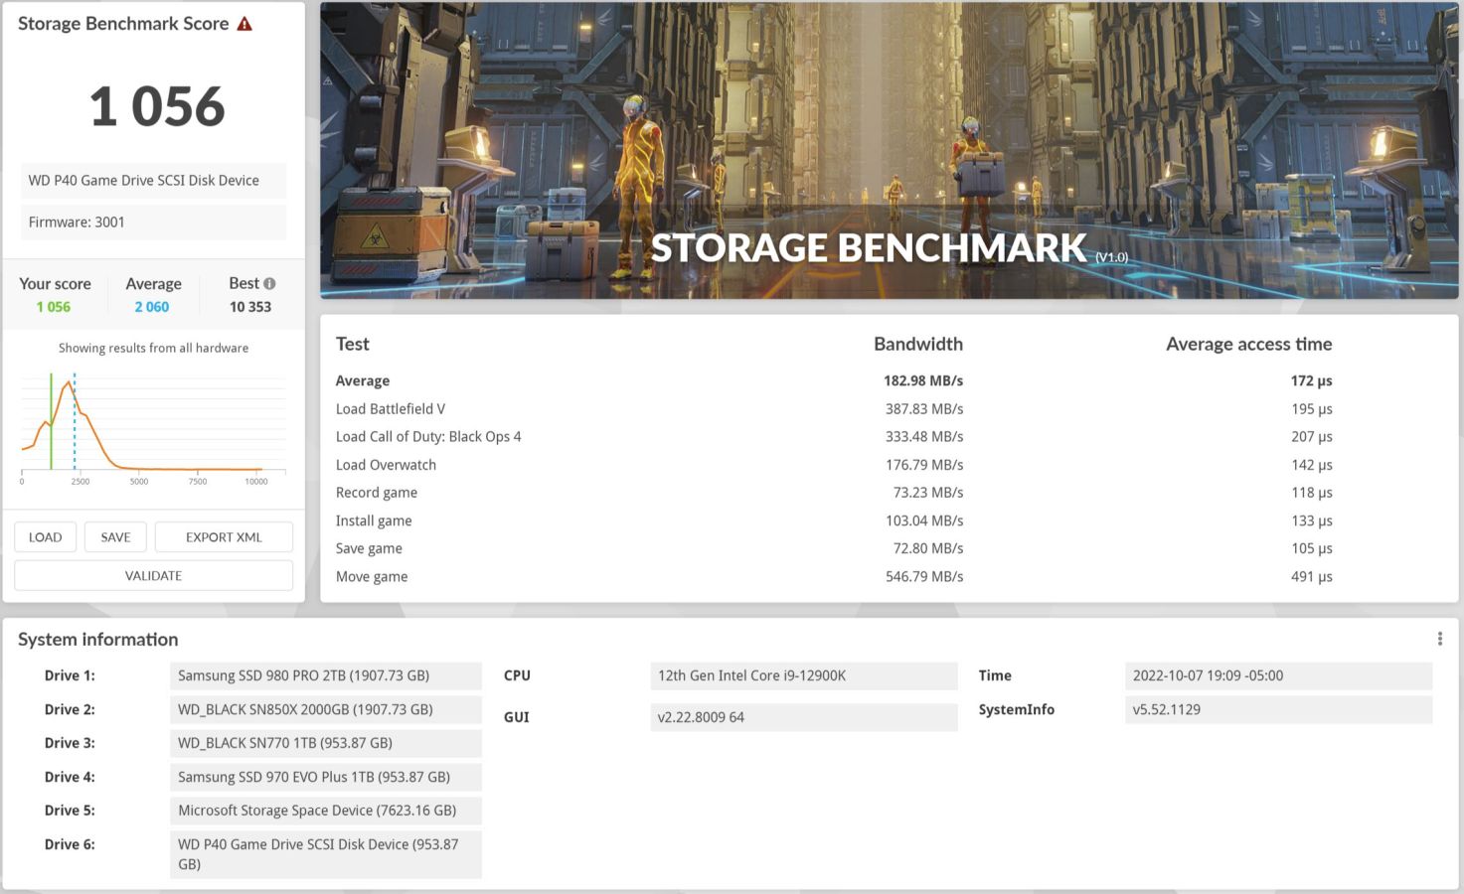Click the Best score value 10 353

coord(250,307)
